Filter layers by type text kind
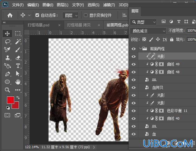196x151 pixels. coord(179,22)
